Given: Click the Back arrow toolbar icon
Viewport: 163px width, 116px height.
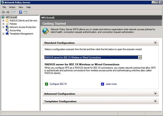Looking at the screenshot, I should point(3,12).
